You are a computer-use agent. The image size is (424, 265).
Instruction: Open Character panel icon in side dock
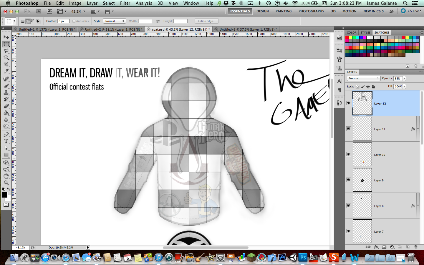[339, 81]
